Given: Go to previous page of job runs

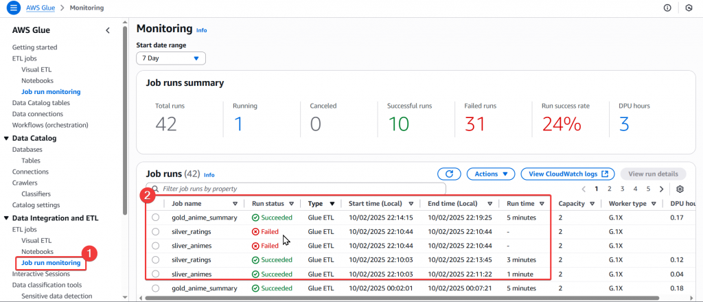Looking at the screenshot, I should 584,189.
